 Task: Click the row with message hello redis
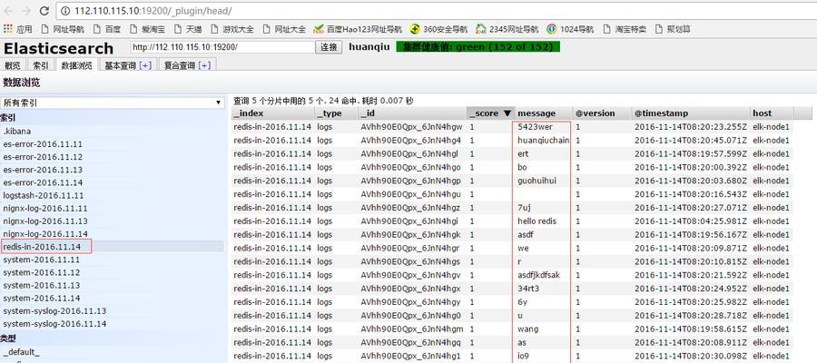click(x=513, y=221)
